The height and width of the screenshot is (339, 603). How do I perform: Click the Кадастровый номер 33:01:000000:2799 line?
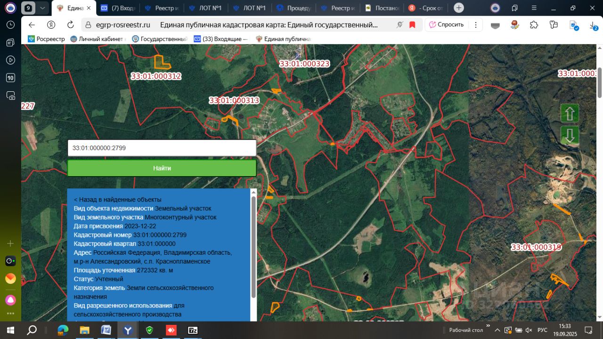[x=130, y=235]
